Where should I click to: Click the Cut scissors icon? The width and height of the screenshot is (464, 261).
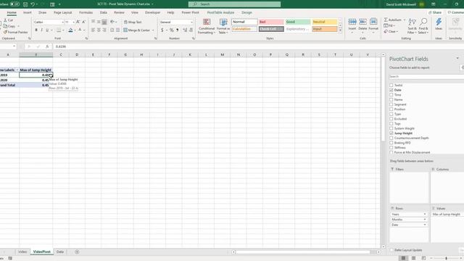coord(5,20)
